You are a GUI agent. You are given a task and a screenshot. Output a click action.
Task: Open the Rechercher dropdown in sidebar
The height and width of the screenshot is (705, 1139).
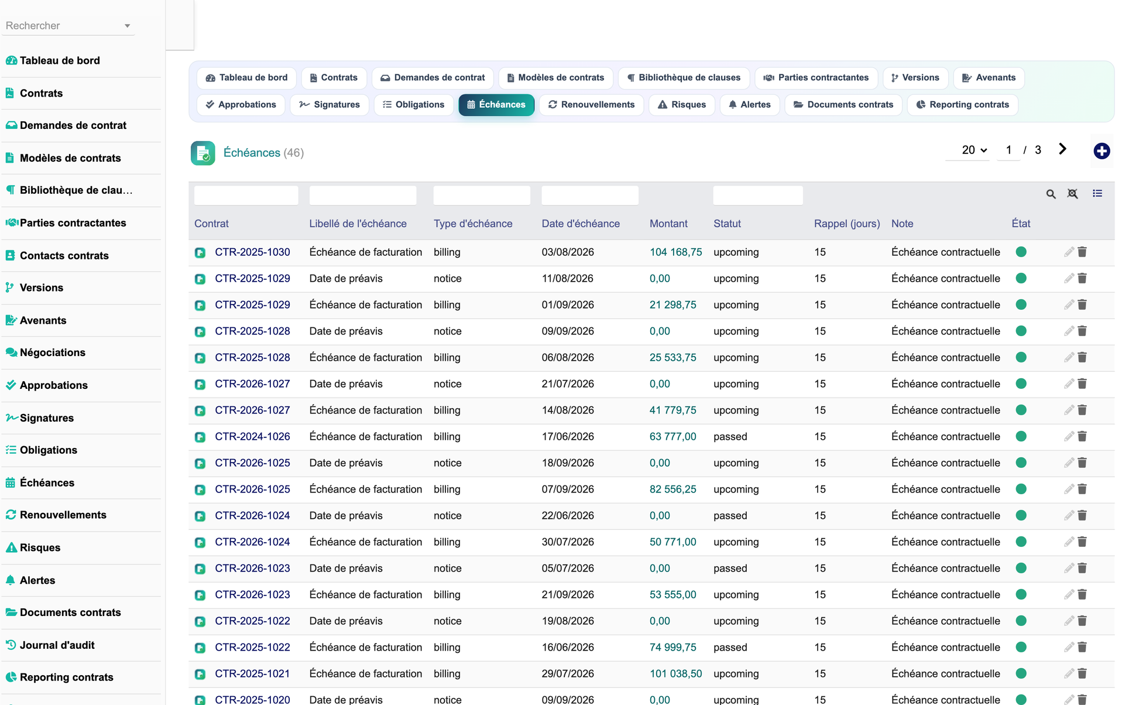coord(68,26)
